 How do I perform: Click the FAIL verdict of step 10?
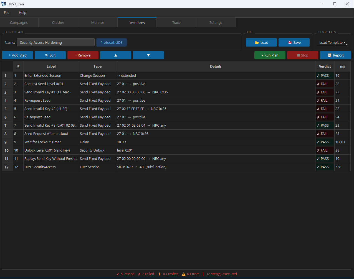325,150
